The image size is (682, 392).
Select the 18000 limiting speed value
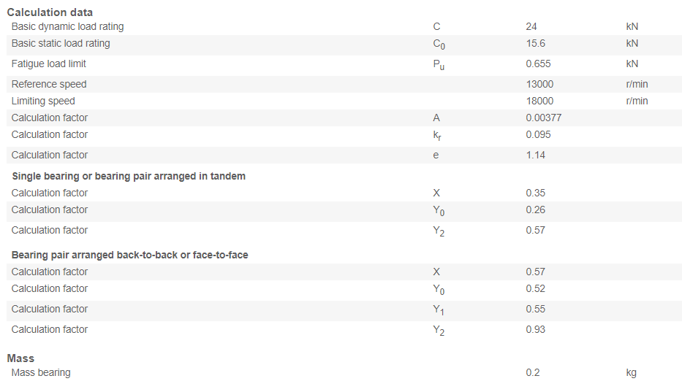point(539,101)
